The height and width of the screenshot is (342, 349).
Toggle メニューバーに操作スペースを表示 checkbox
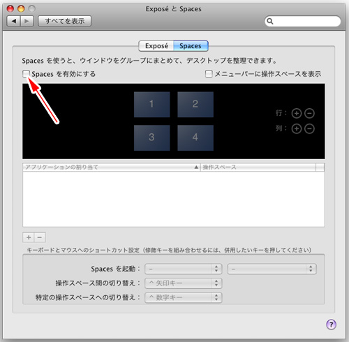click(209, 74)
